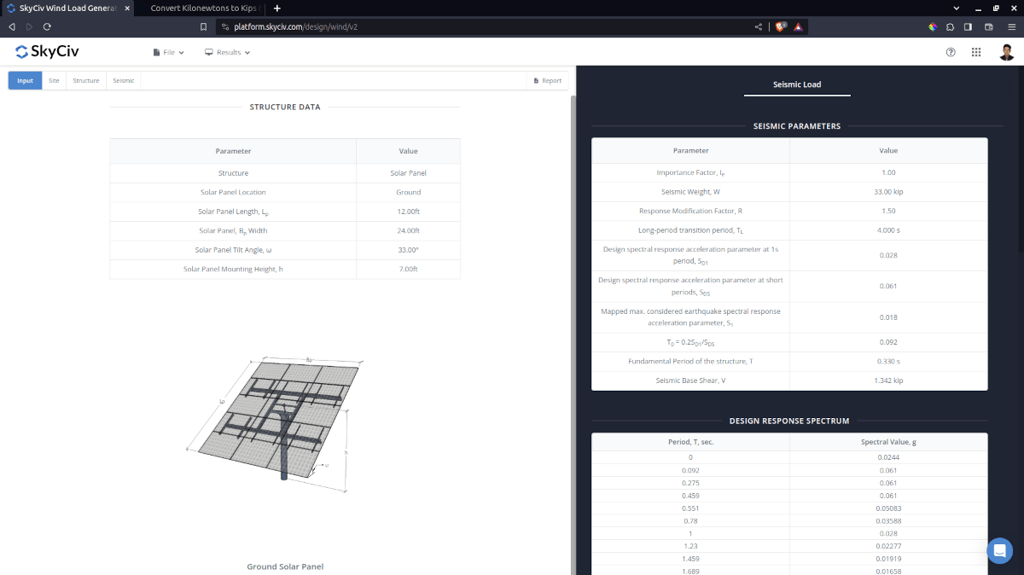Viewport: 1024px width, 575px height.
Task: Switch to the Seismic tab
Action: [123, 79]
